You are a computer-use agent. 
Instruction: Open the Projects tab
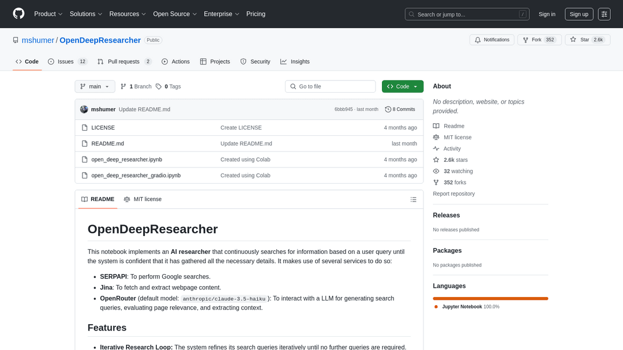click(215, 62)
